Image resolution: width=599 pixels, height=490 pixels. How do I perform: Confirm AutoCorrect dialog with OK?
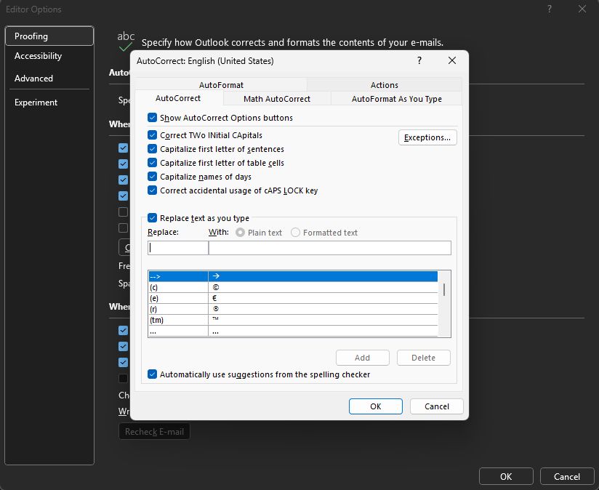[376, 406]
